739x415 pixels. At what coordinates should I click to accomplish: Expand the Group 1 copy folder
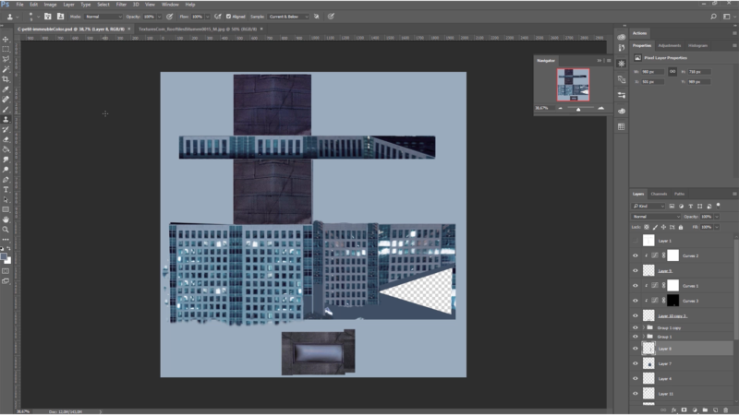pos(643,327)
